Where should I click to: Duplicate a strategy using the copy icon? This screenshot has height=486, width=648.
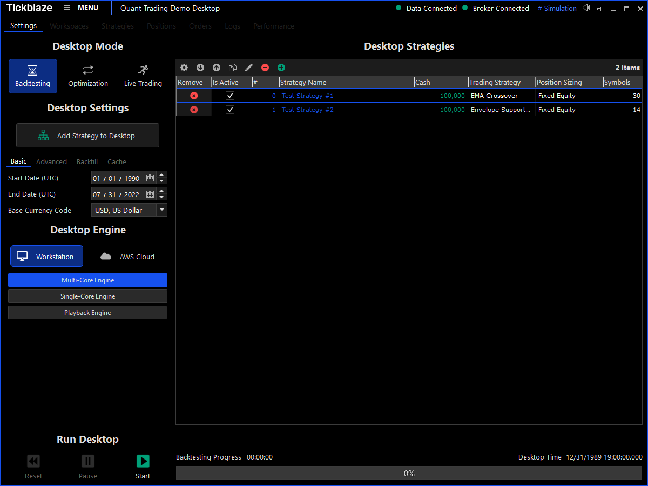(x=233, y=67)
